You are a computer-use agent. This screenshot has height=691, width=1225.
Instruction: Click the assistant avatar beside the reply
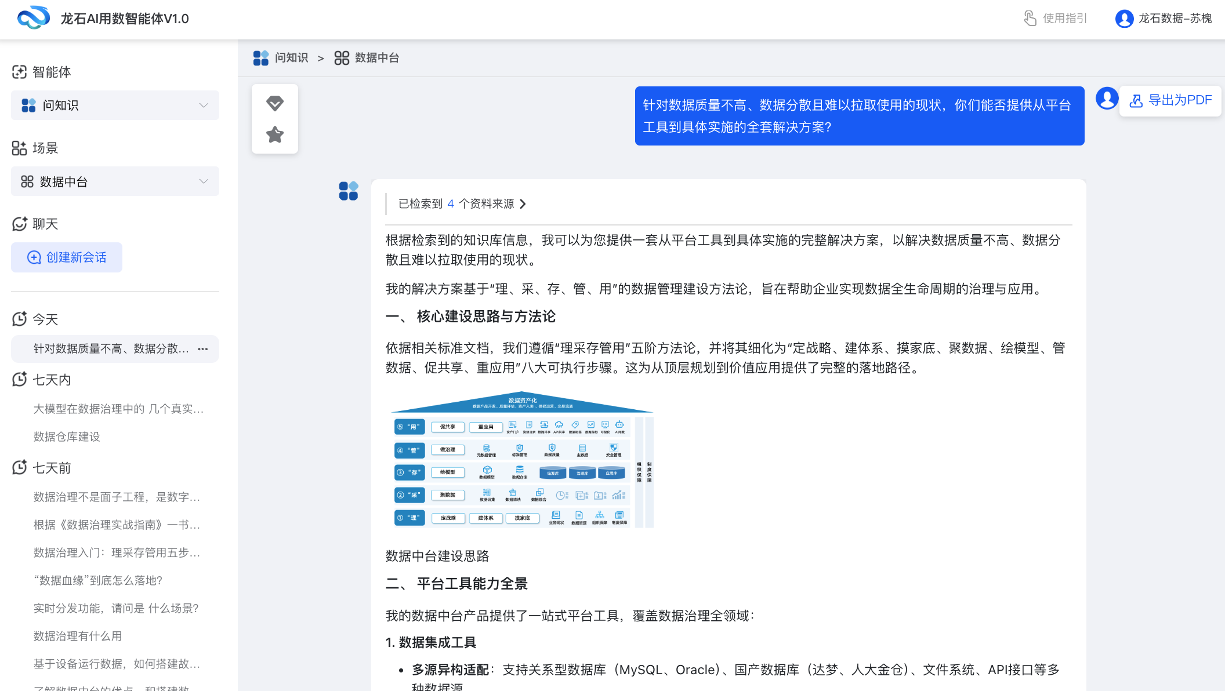point(349,192)
